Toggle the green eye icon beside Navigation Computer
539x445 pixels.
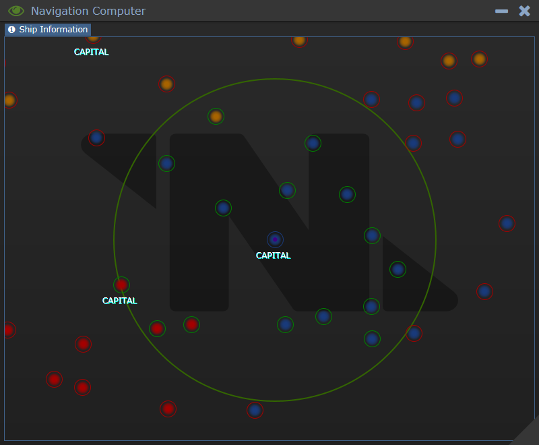pos(15,11)
